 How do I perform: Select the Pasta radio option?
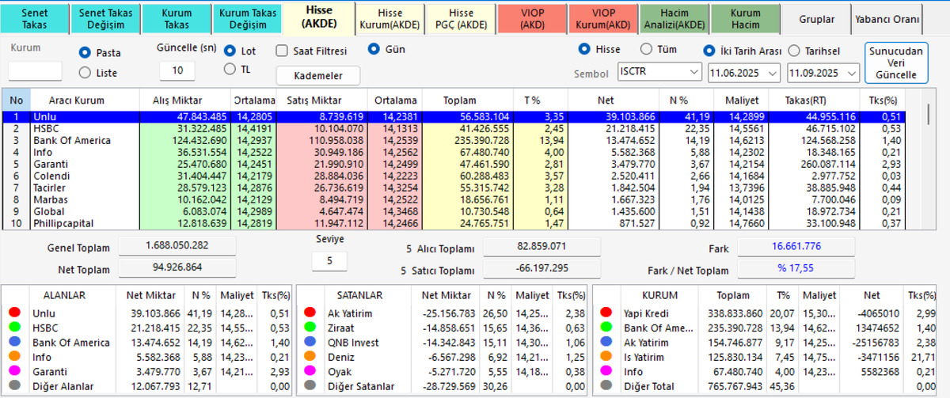(85, 53)
